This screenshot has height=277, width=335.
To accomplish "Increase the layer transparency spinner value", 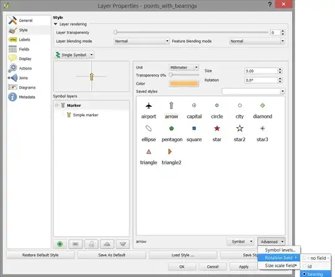I will 283,31.
